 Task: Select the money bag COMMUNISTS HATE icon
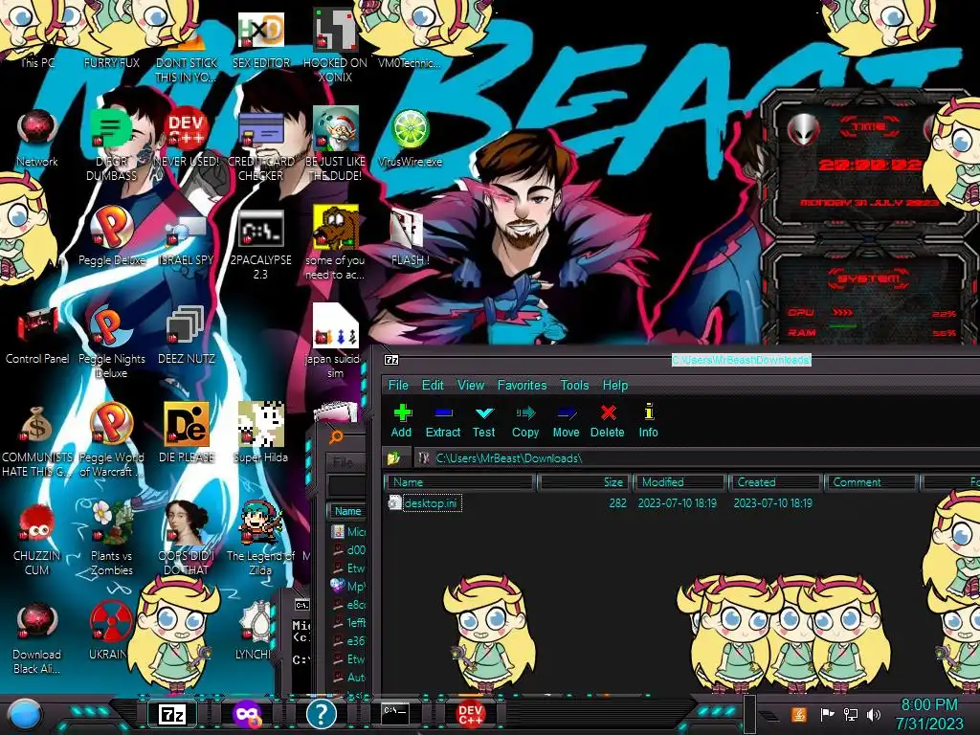[37, 440]
